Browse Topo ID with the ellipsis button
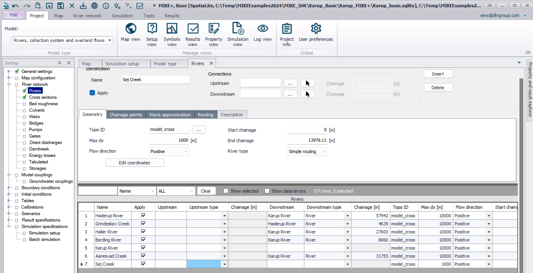Image resolution: width=533 pixels, height=273 pixels. 199,130
